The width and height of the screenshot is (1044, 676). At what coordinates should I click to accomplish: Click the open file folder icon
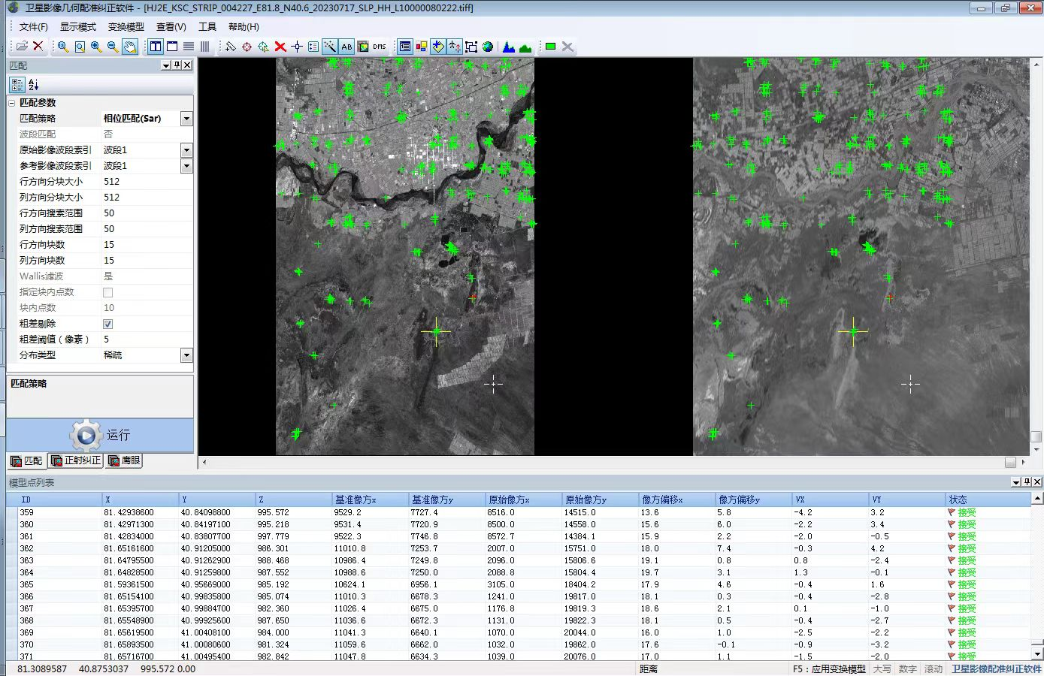(22, 47)
